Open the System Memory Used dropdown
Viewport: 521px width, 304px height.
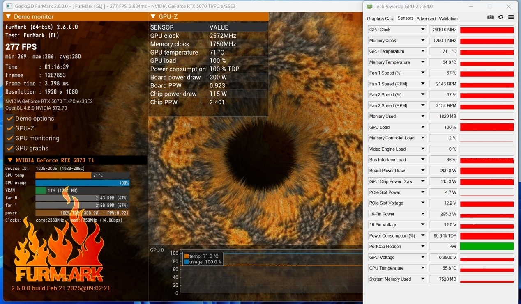click(x=422, y=279)
